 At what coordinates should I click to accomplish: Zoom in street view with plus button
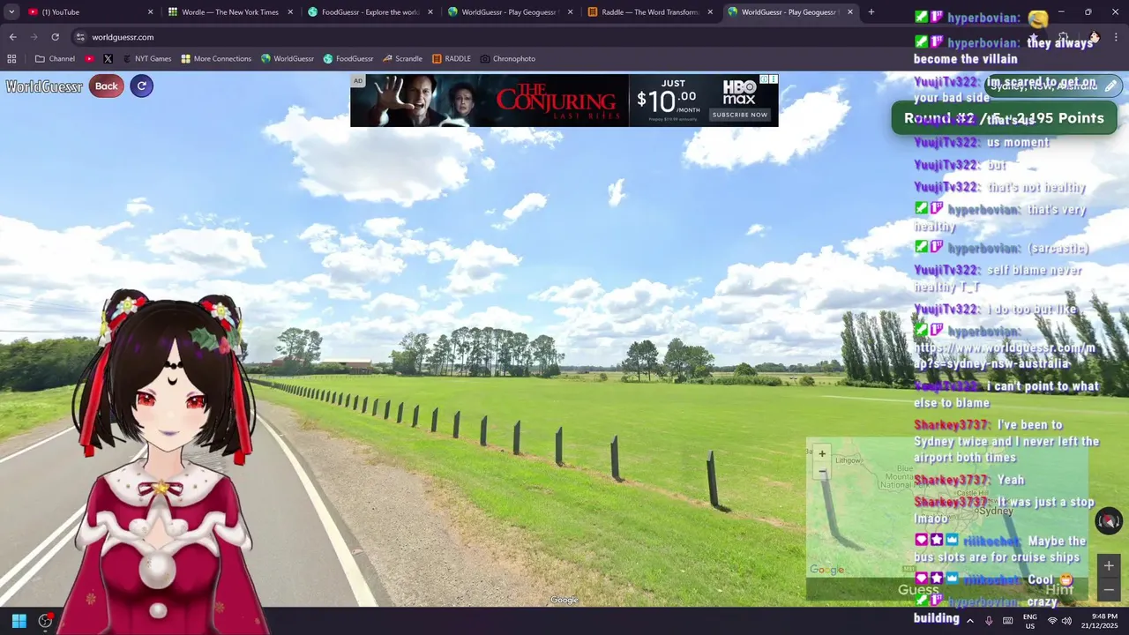[1109, 566]
